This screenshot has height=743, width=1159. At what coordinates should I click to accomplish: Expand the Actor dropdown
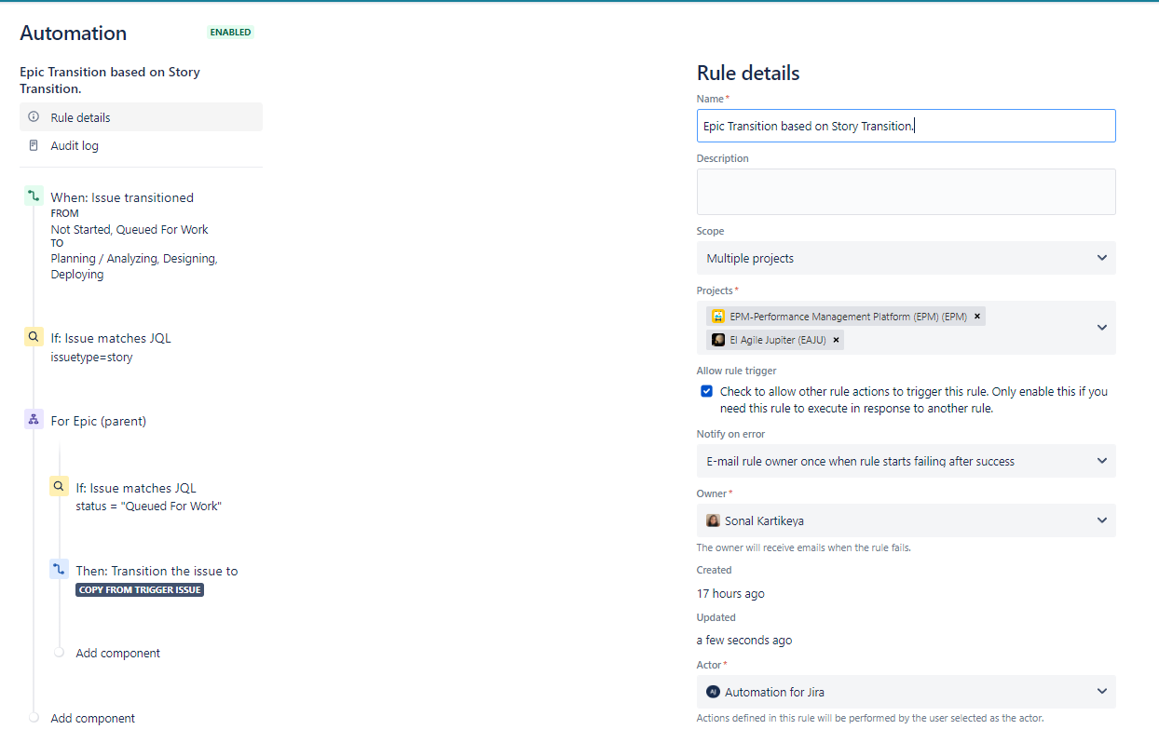click(x=1101, y=692)
